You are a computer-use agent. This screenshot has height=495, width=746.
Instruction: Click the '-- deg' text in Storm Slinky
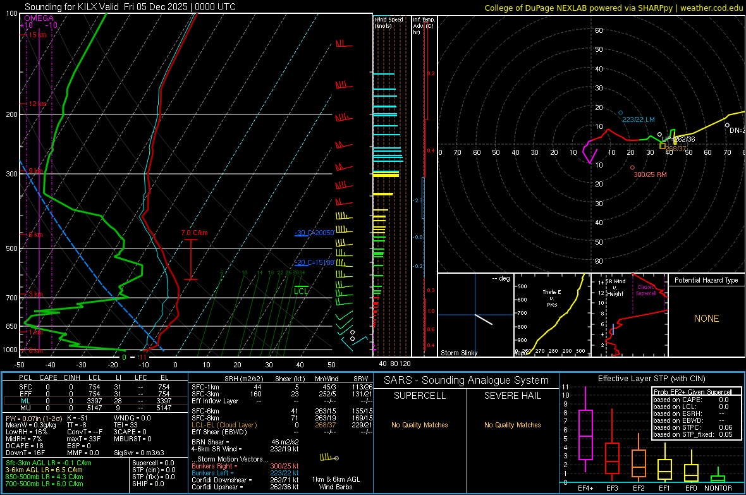[501, 278]
